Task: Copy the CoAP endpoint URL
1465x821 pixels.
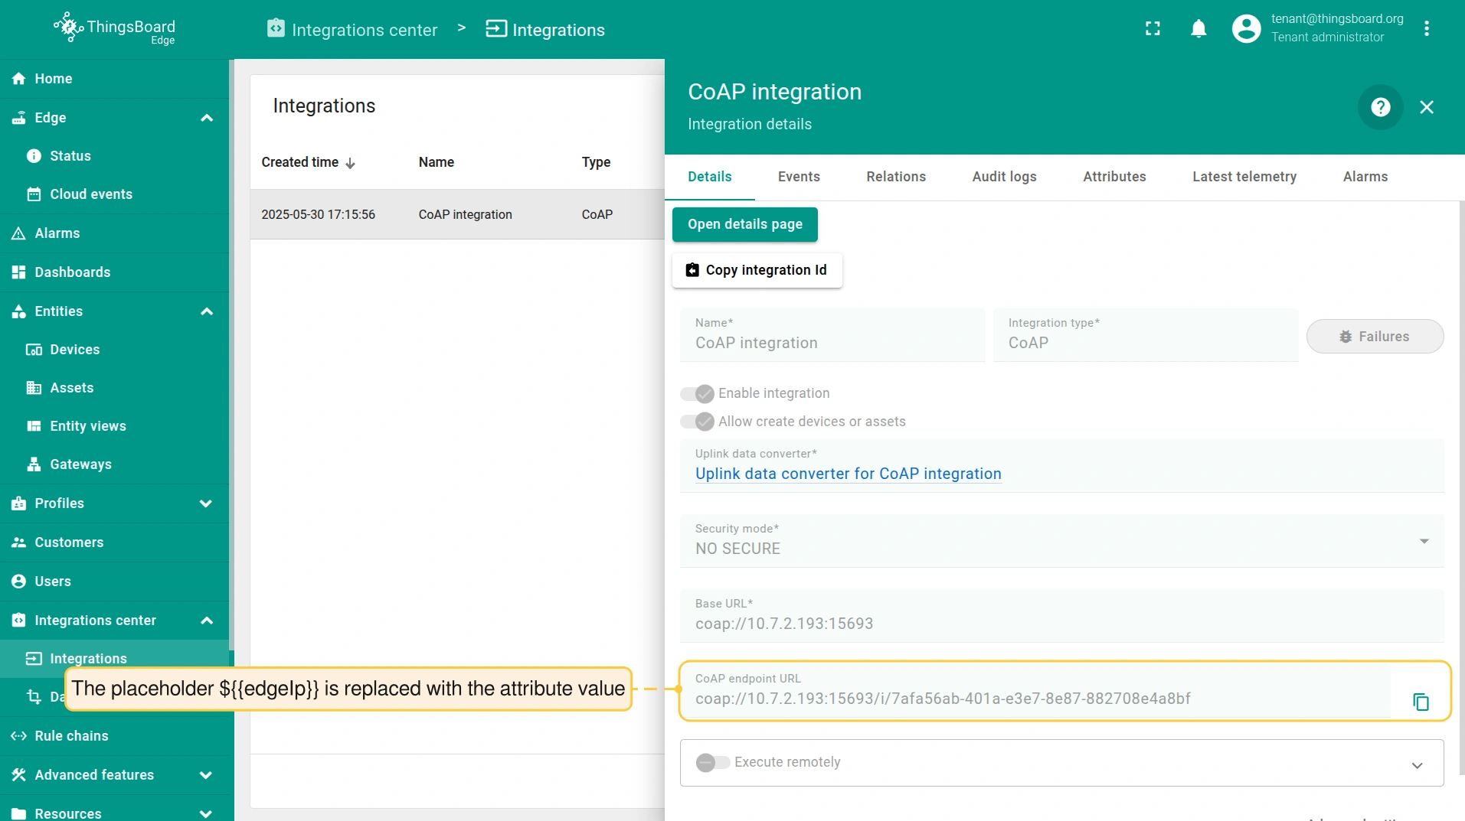Action: [x=1421, y=702]
